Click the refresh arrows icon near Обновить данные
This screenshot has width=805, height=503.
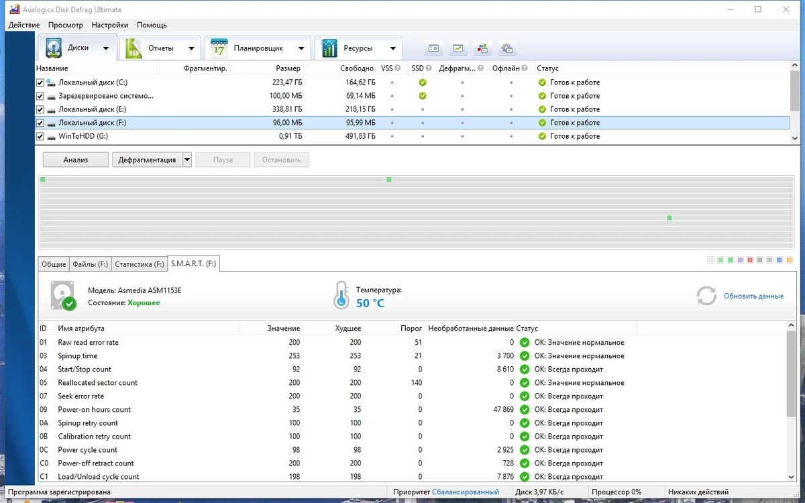pos(706,296)
